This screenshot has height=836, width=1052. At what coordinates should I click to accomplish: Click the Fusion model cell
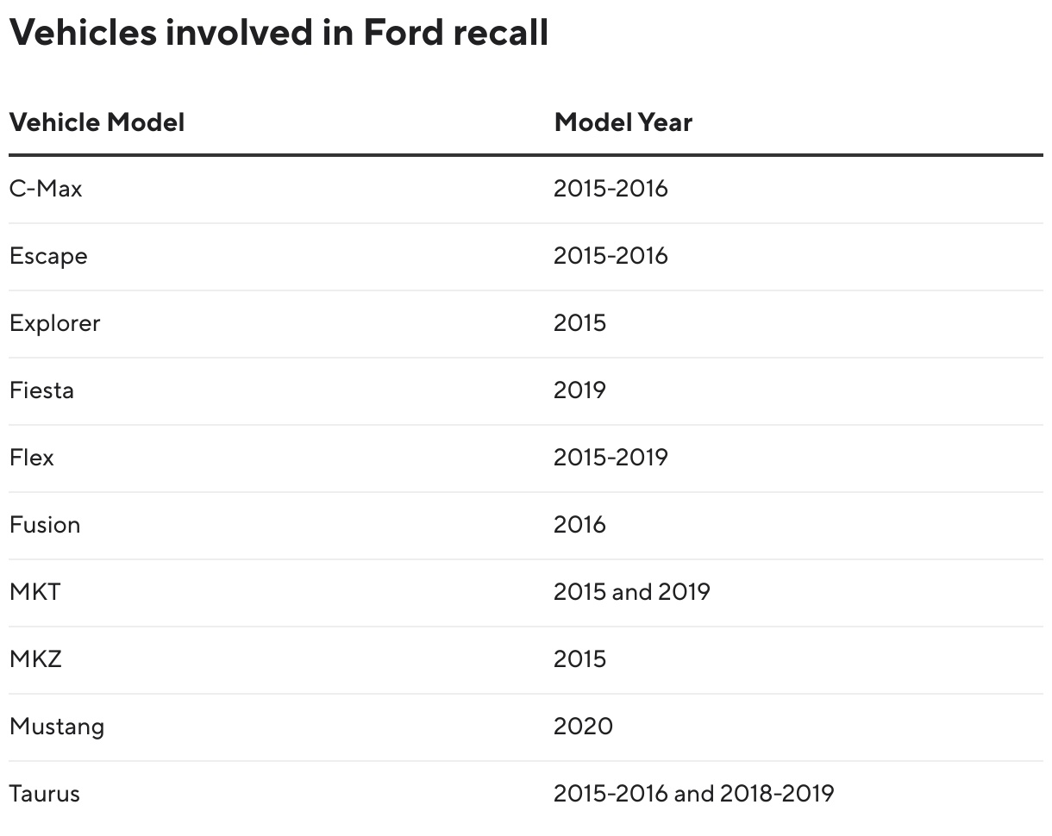pos(45,525)
